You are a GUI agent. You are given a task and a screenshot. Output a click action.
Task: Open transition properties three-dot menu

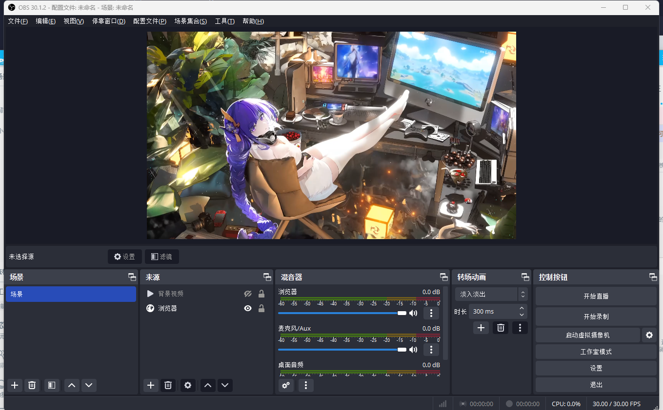pyautogui.click(x=520, y=328)
